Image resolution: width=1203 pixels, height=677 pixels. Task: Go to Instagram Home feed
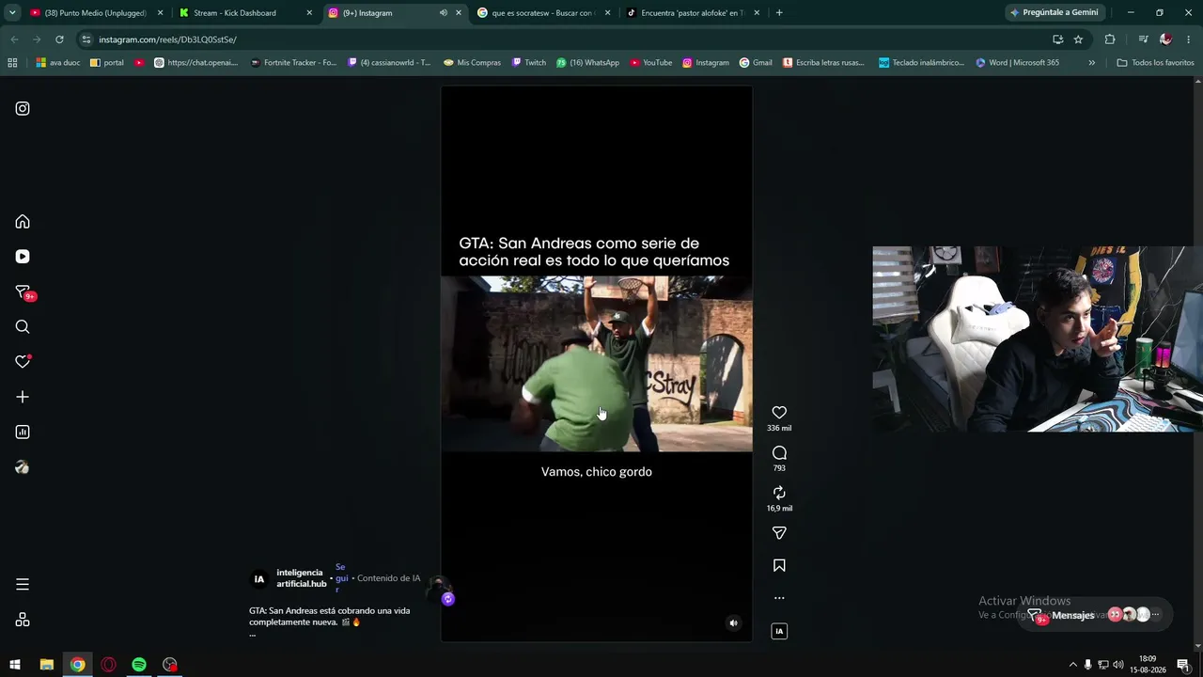point(23,222)
